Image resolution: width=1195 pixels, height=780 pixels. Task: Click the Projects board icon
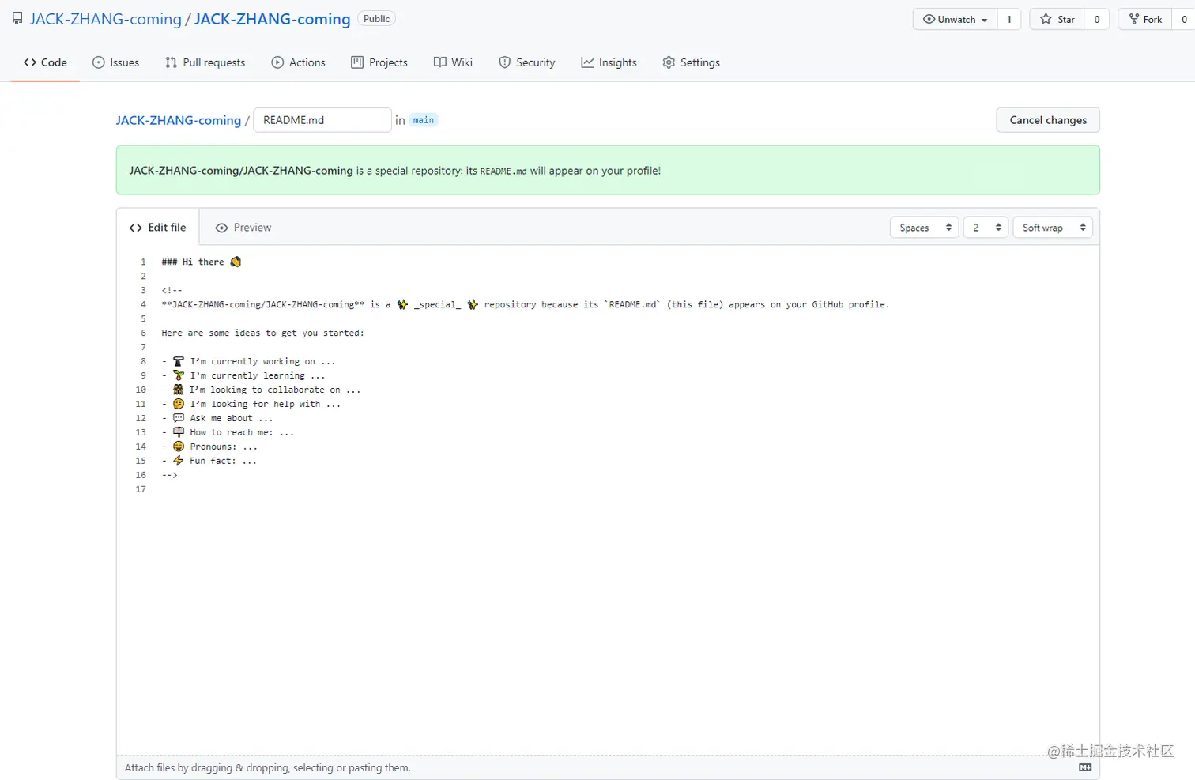click(357, 62)
